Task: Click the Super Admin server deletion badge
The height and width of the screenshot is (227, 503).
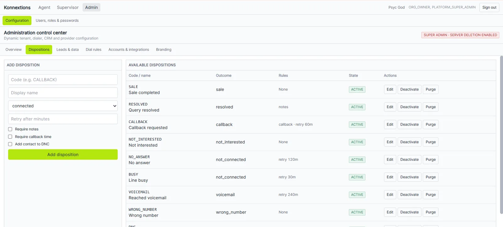Action: click(x=460, y=35)
